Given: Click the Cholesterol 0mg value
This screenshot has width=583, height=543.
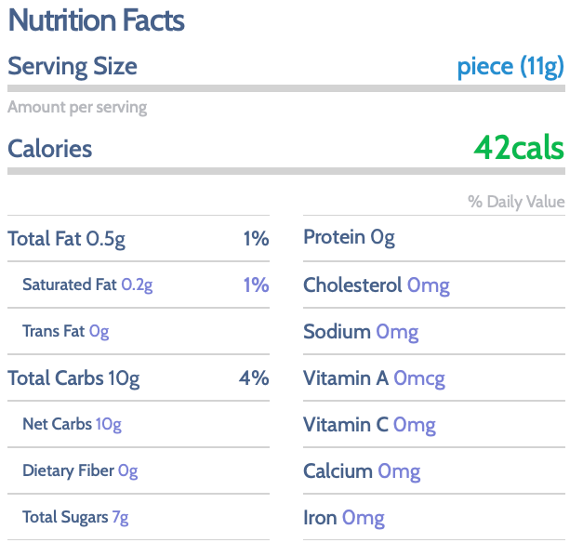Looking at the screenshot, I should coord(429,285).
